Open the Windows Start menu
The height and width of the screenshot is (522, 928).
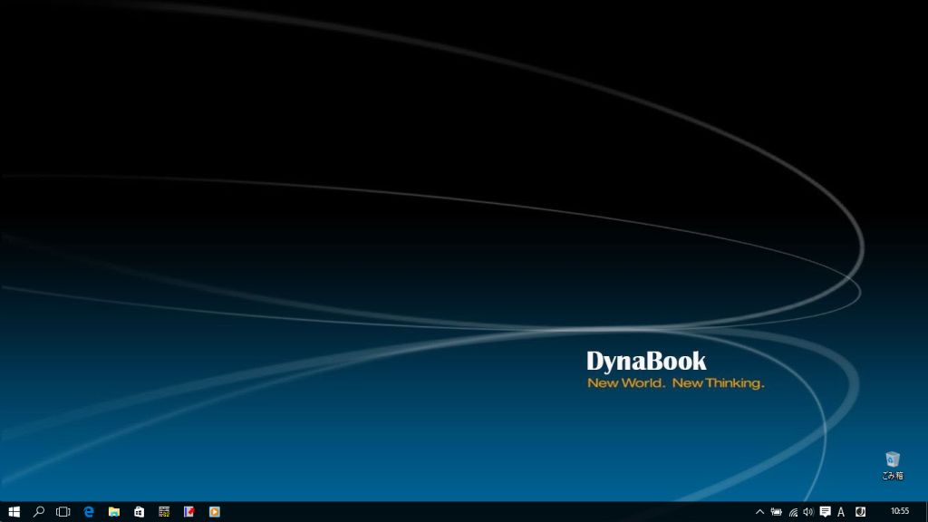(14, 511)
